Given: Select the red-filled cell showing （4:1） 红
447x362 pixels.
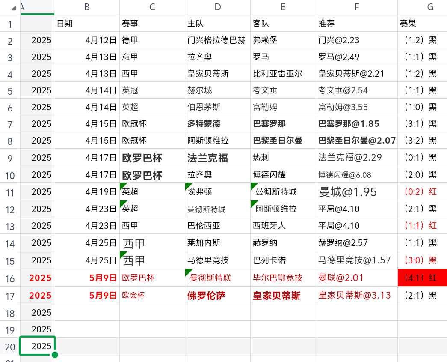Looking at the screenshot, I should pyautogui.click(x=422, y=278).
